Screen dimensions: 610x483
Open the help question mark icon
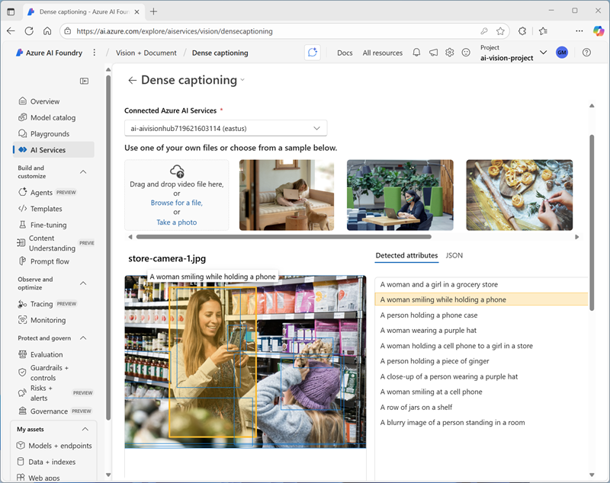tap(586, 53)
